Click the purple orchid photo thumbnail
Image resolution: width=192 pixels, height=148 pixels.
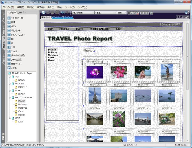coord(95,72)
